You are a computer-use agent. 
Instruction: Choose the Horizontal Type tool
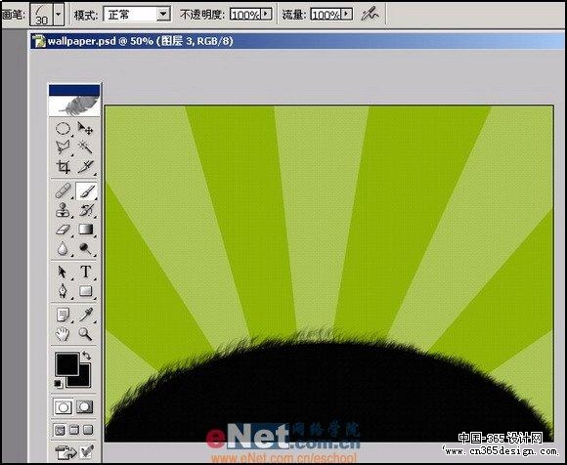click(85, 272)
